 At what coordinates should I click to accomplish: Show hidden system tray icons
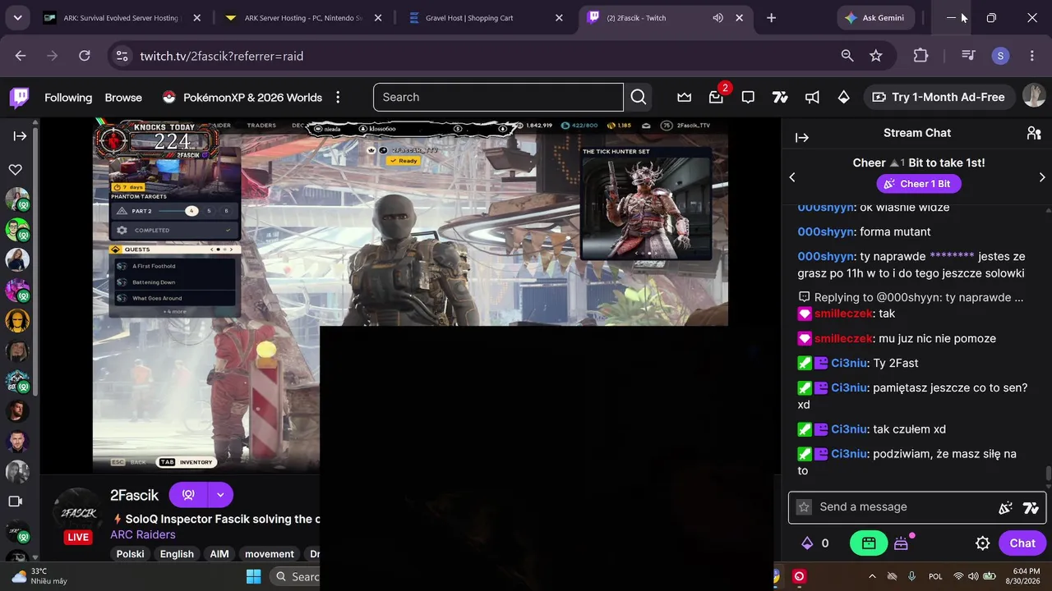click(x=872, y=576)
